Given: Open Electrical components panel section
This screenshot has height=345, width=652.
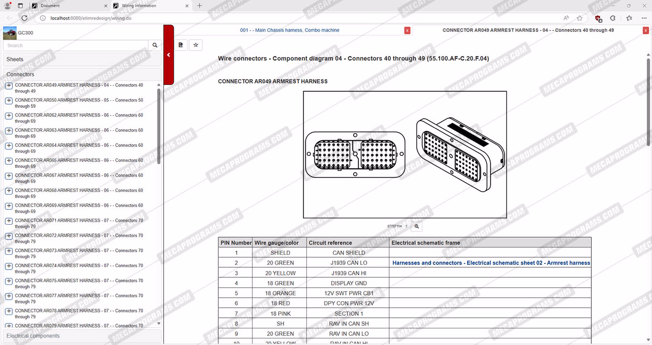Looking at the screenshot, I should 82,336.
